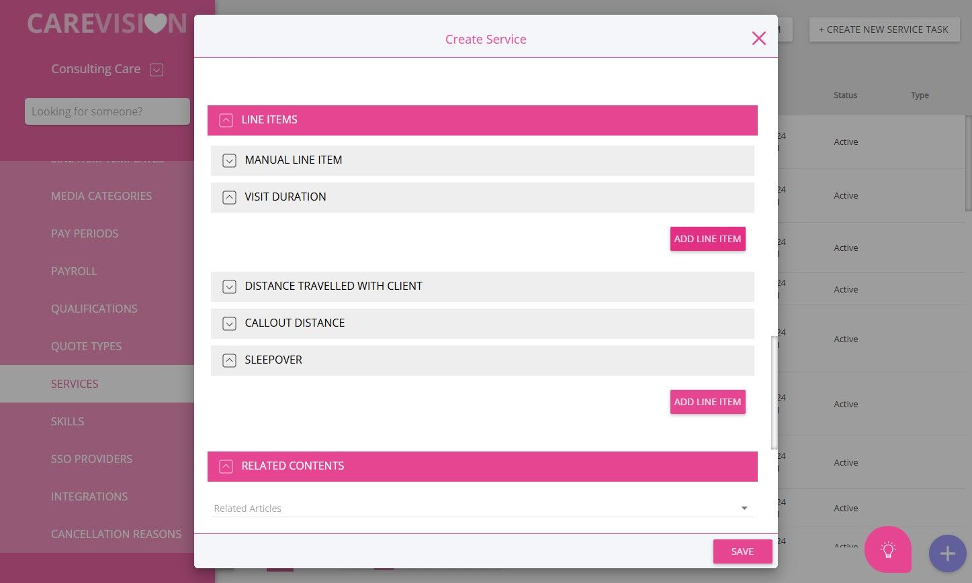Collapse the Visit Duration row
Screen dimensions: 972x583
pos(229,197)
